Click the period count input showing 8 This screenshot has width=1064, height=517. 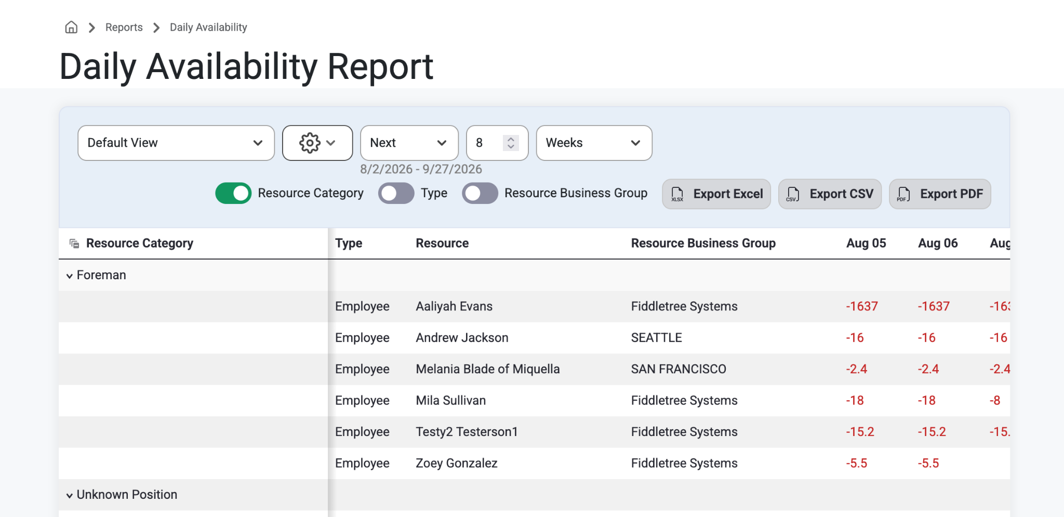497,143
